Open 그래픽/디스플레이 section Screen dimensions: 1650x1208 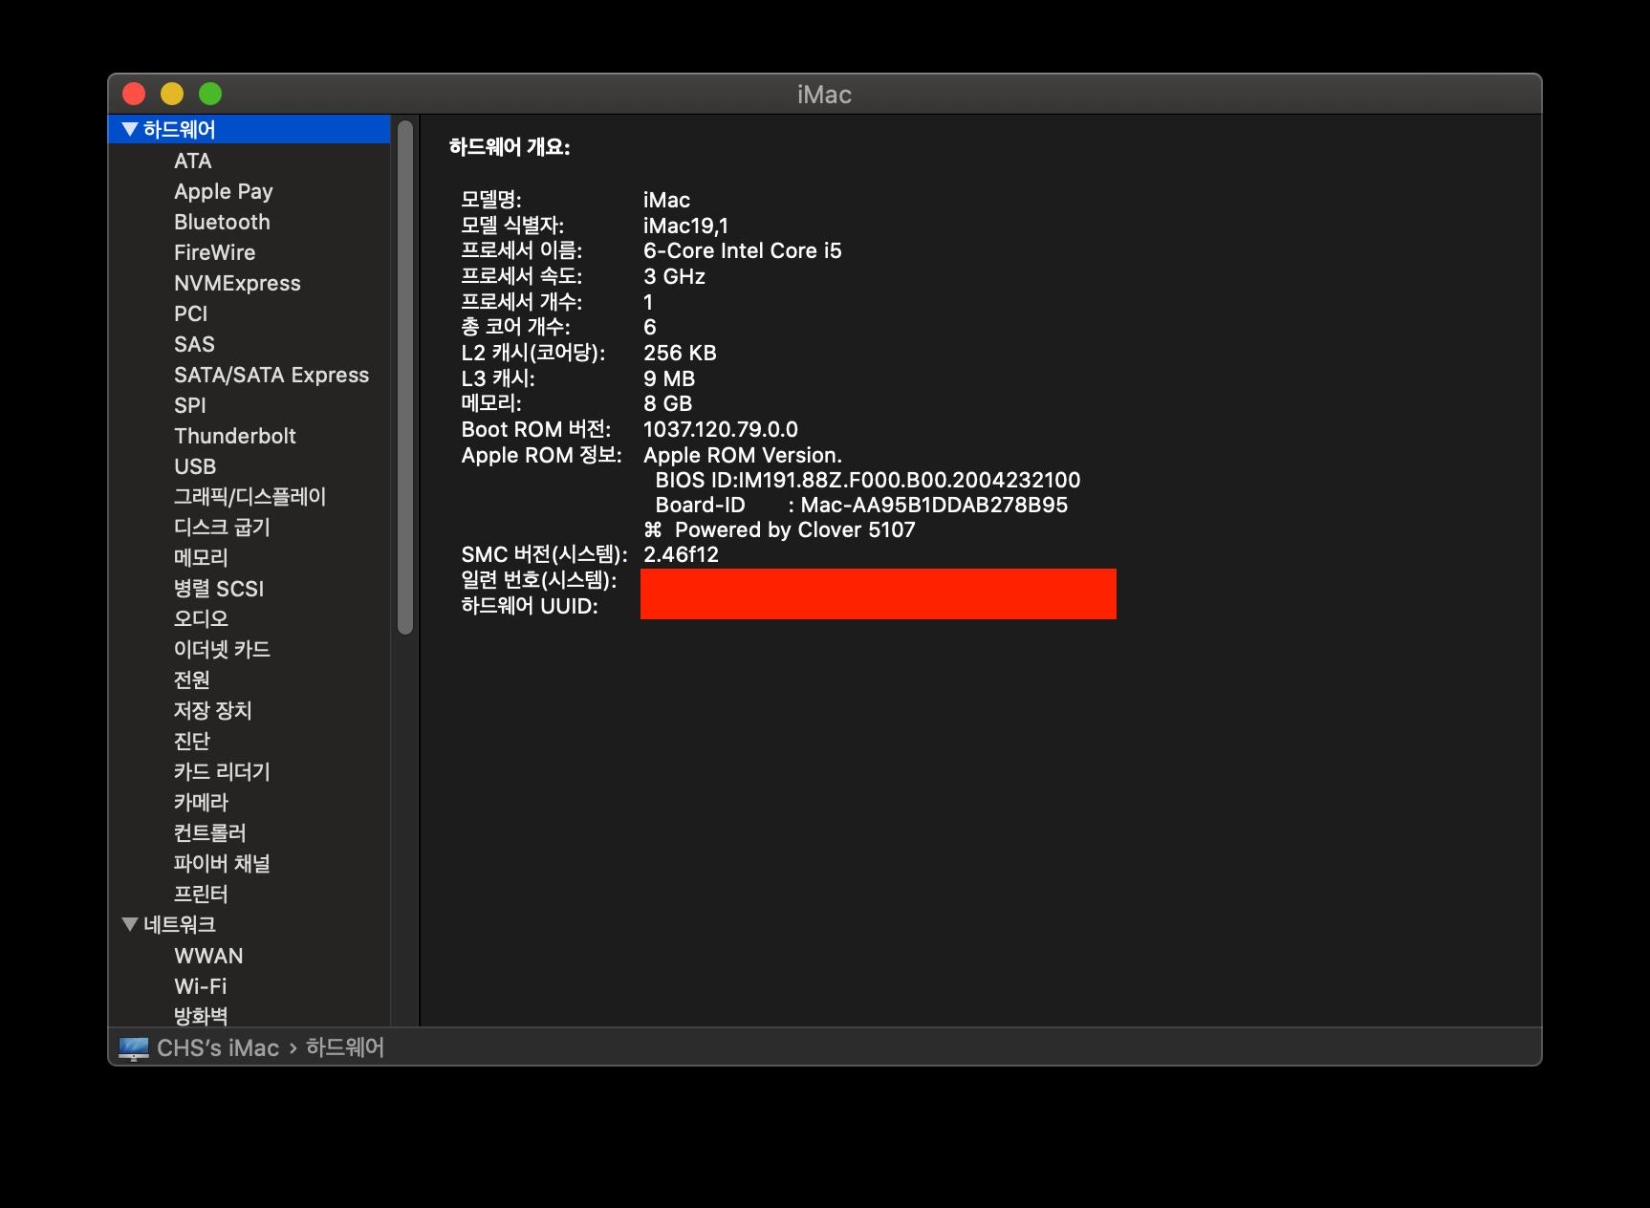point(250,497)
